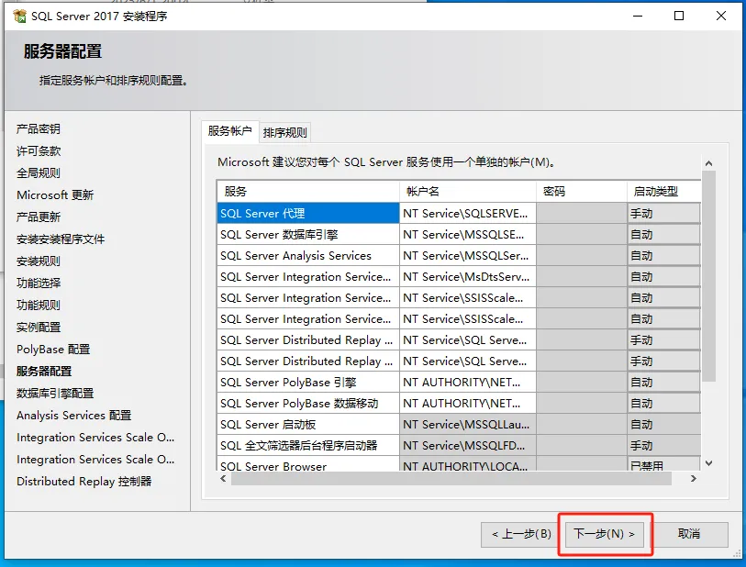Click the 帐户名 column header

pyautogui.click(x=468, y=191)
